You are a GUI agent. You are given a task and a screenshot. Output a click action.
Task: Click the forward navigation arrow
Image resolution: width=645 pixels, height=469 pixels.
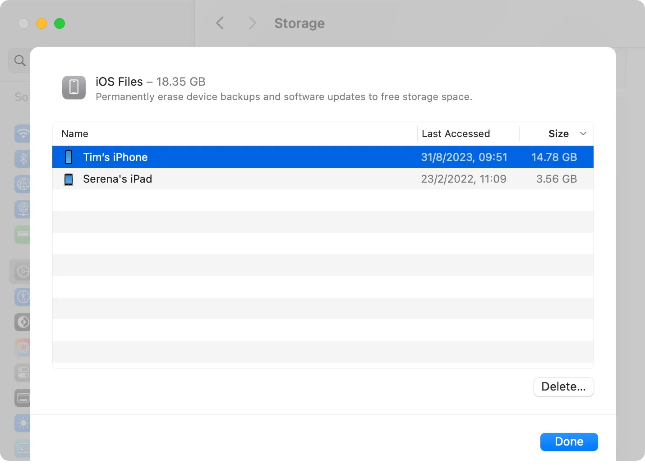click(252, 23)
